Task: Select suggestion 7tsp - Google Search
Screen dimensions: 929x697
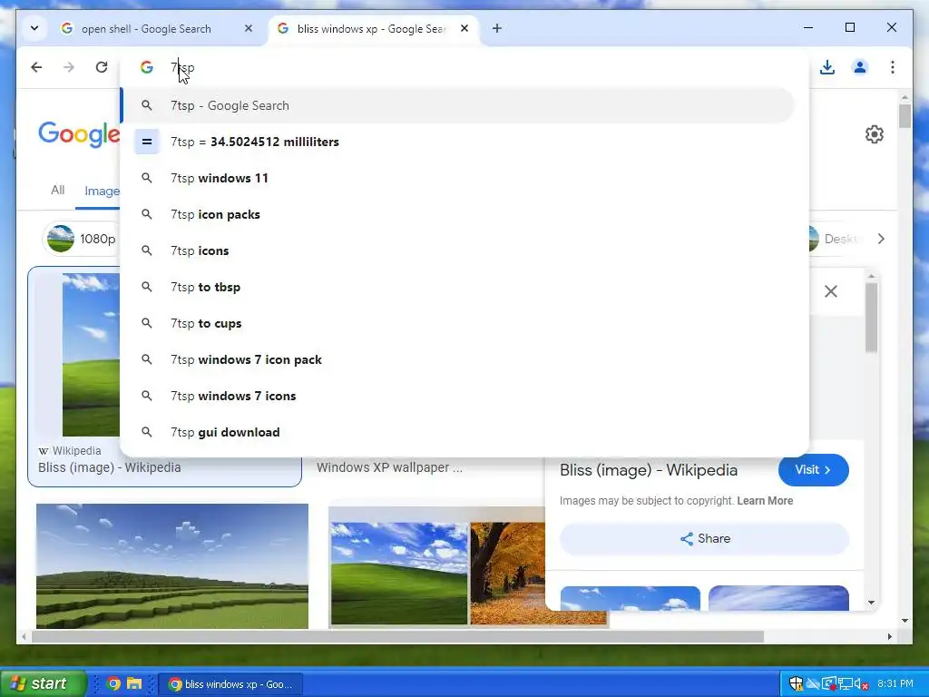Action: pos(457,105)
